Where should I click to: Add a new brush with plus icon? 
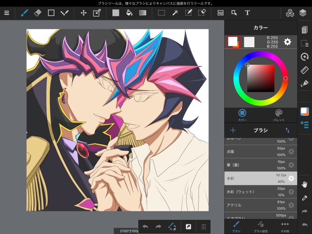[x=233, y=130]
